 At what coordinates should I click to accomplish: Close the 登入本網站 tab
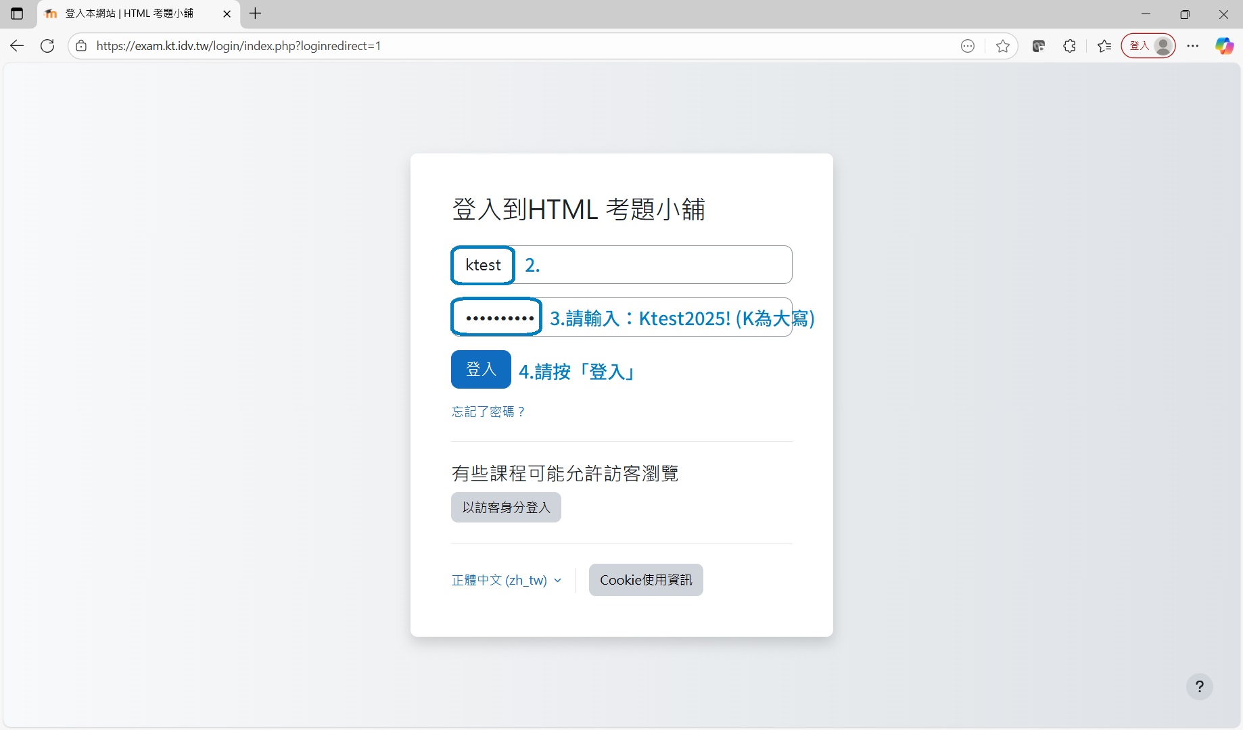coord(227,14)
